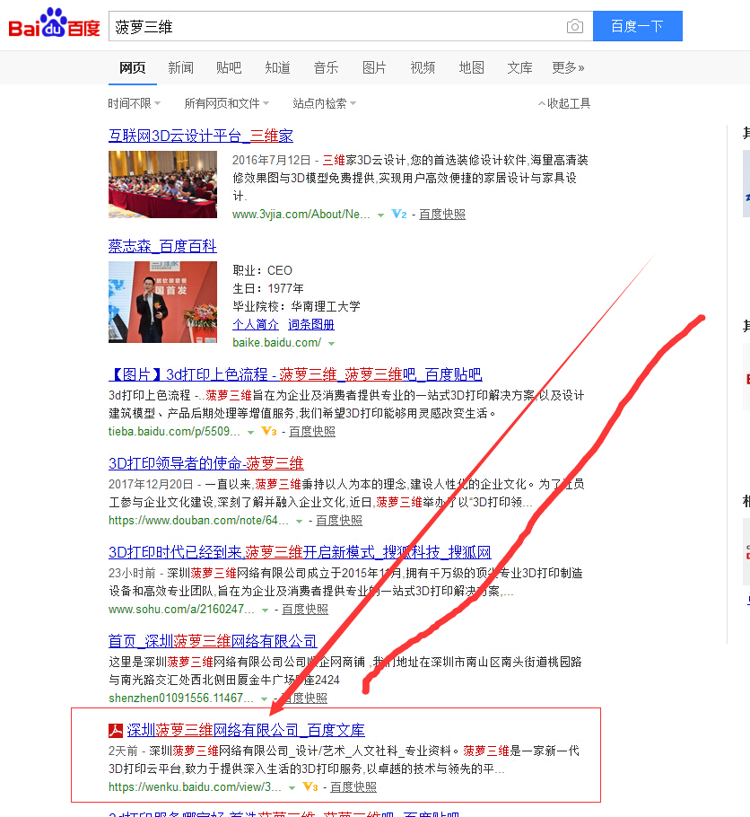Click the tieba.baidu.com/p/5509... URL

tap(174, 432)
